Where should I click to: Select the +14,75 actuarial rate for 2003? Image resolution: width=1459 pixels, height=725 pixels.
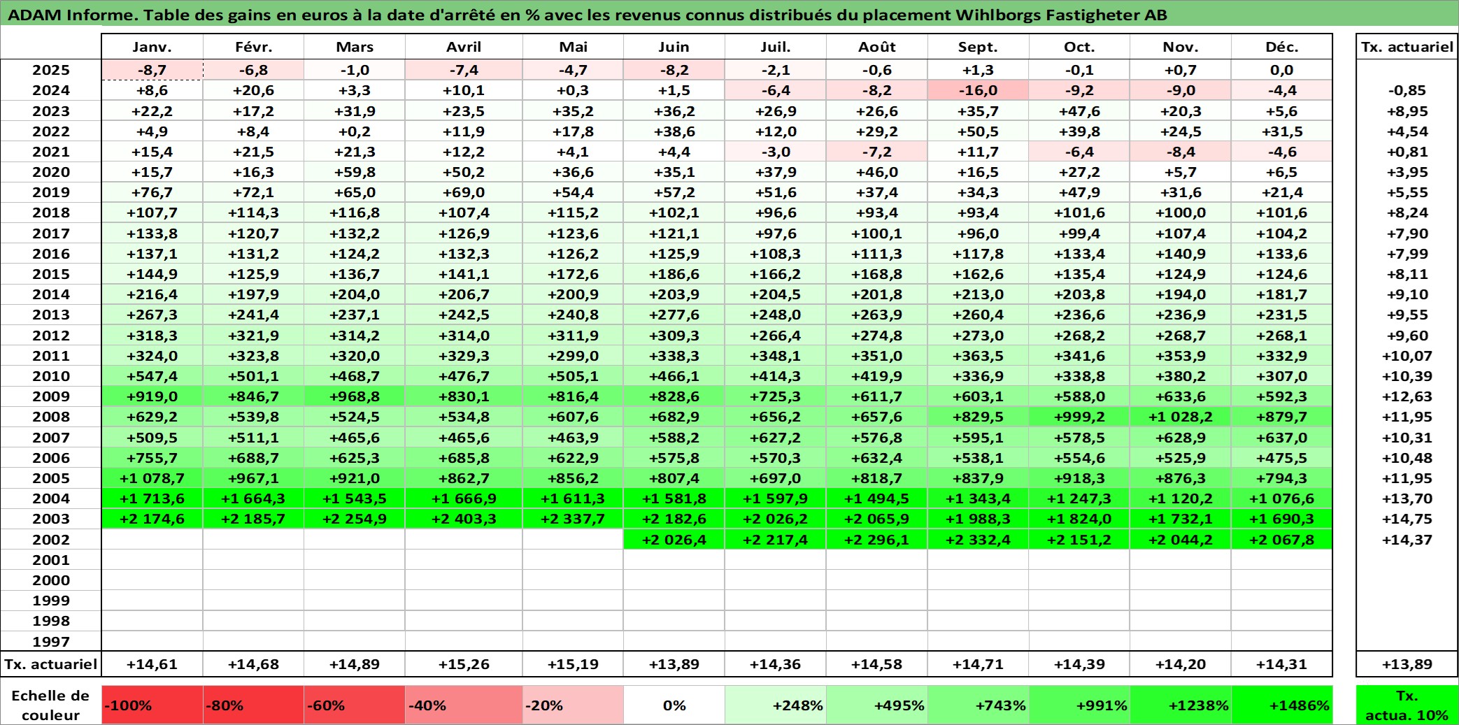1407,519
